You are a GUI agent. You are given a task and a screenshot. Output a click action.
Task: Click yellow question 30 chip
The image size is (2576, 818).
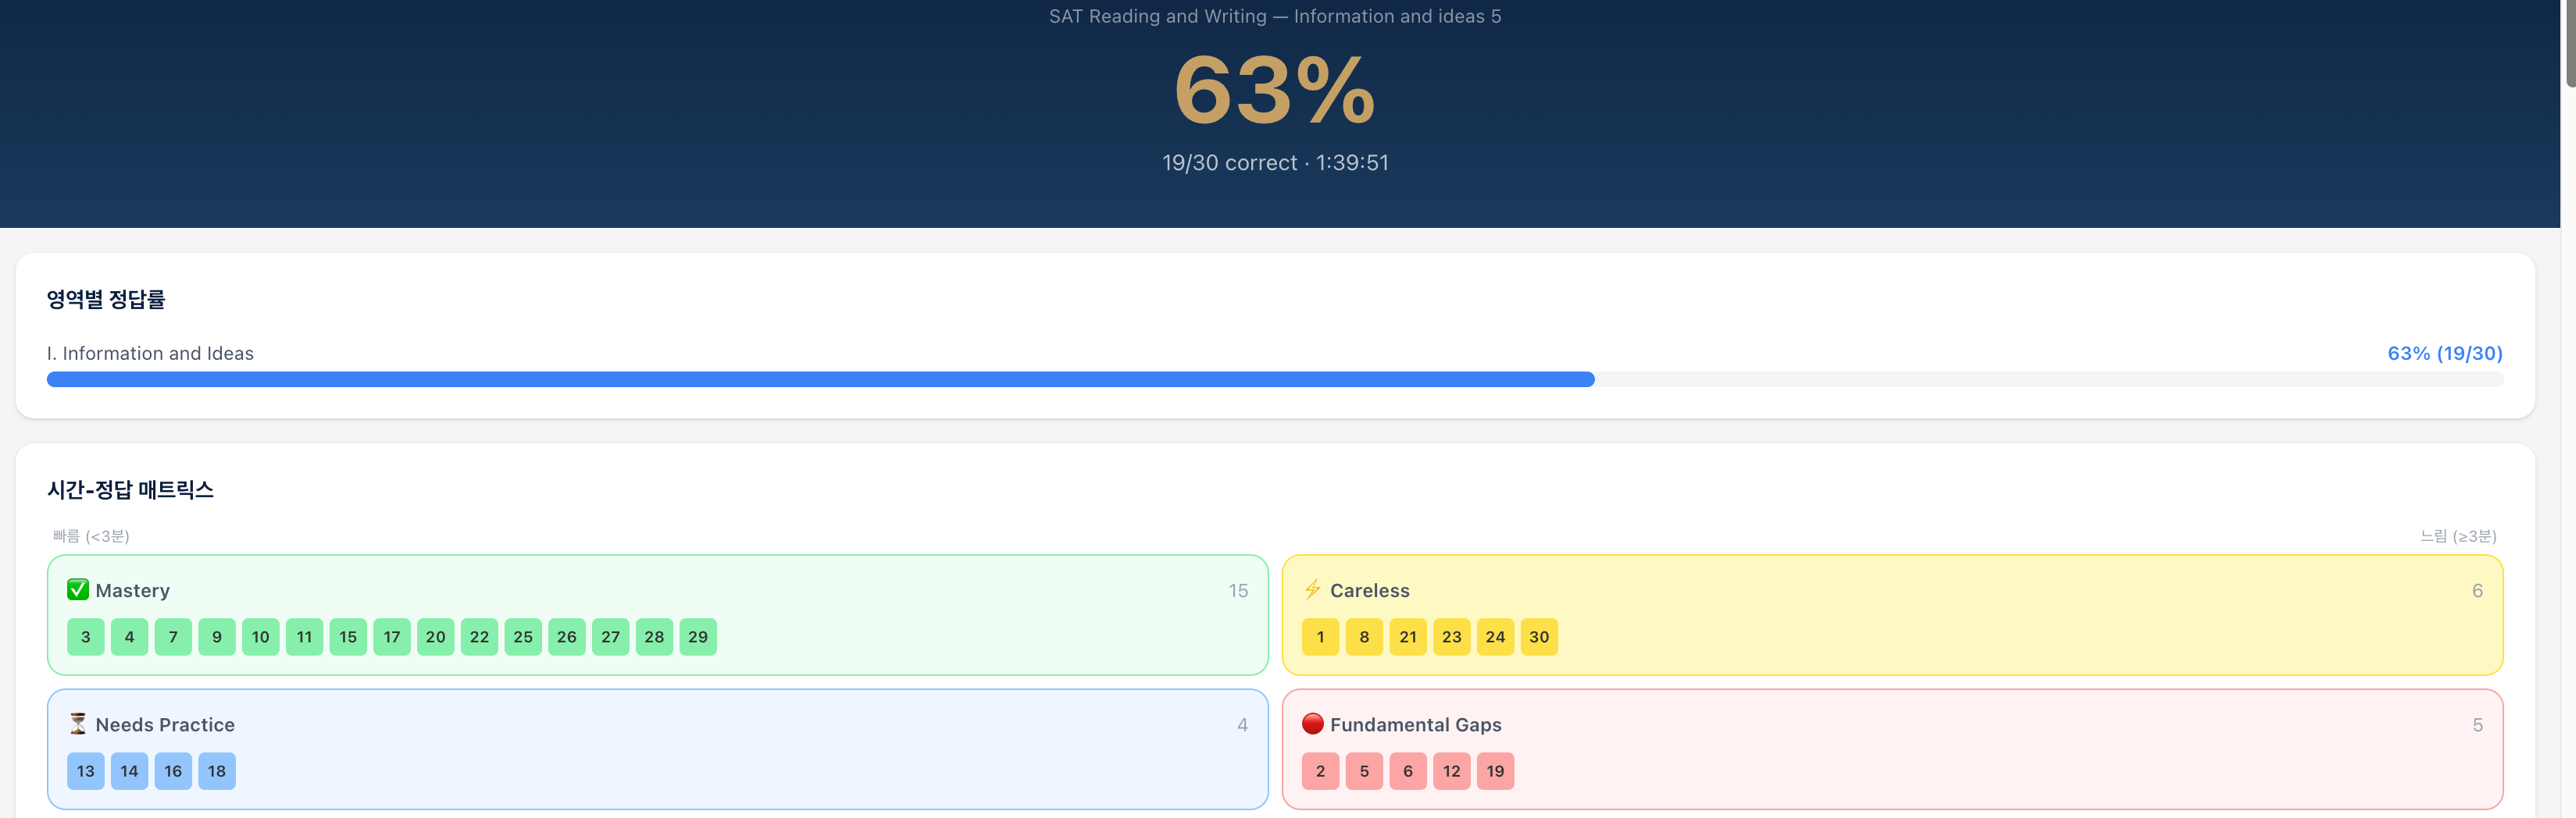tap(1539, 637)
